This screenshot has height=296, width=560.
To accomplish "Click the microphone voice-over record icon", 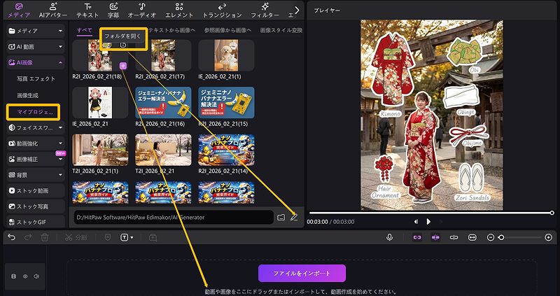I will [389, 237].
